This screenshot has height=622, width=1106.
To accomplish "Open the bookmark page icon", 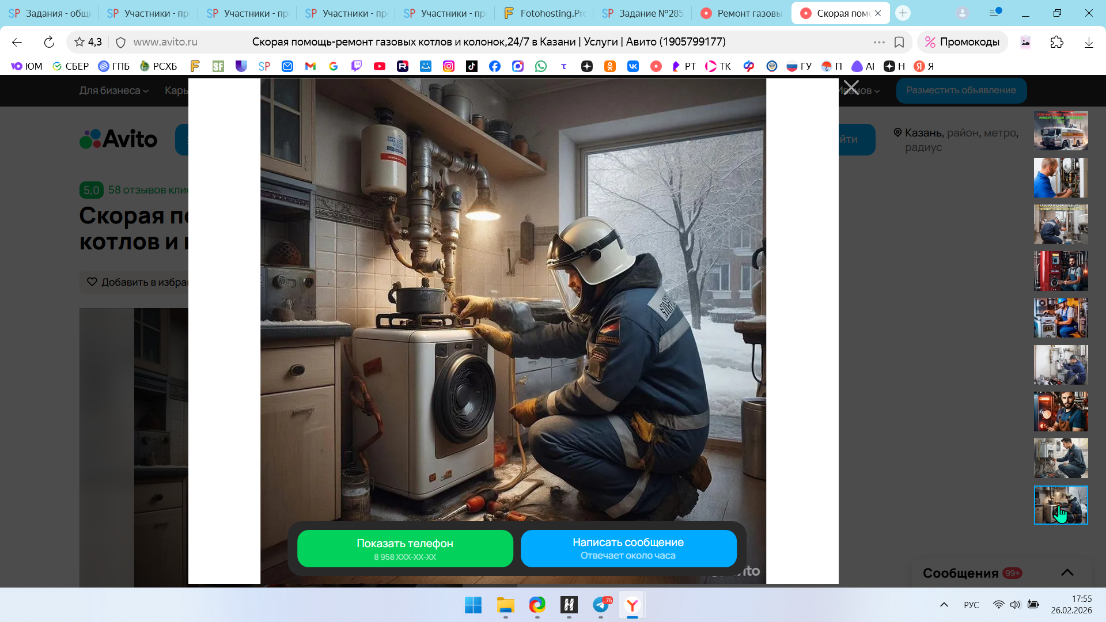I will (899, 42).
